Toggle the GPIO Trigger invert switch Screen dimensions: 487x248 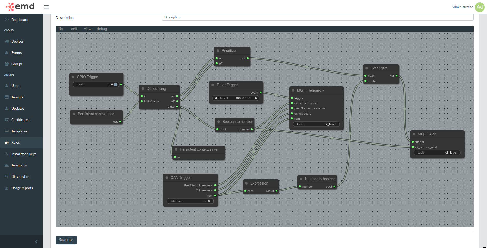pyautogui.click(x=115, y=84)
